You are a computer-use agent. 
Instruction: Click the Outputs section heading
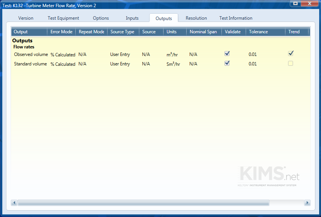(22, 40)
